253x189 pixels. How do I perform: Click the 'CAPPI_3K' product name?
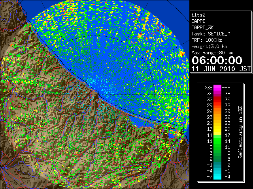pos(202,28)
